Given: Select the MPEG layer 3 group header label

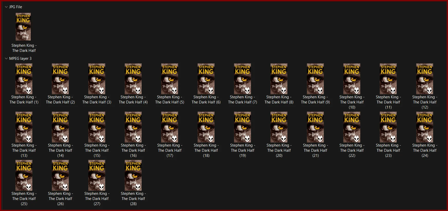Looking at the screenshot, I should (20, 59).
